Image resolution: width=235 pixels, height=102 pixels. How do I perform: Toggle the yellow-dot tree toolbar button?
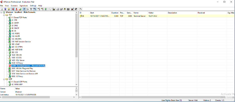(x=42, y=9)
